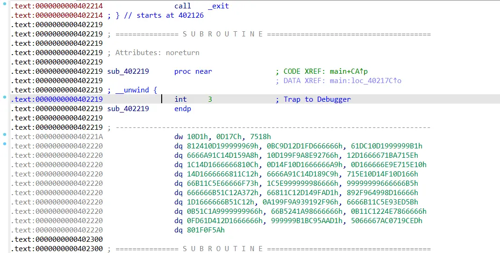Screen dimensions: 500x253
Task: Select the value 892F964998D16666h
Action: tap(382, 193)
